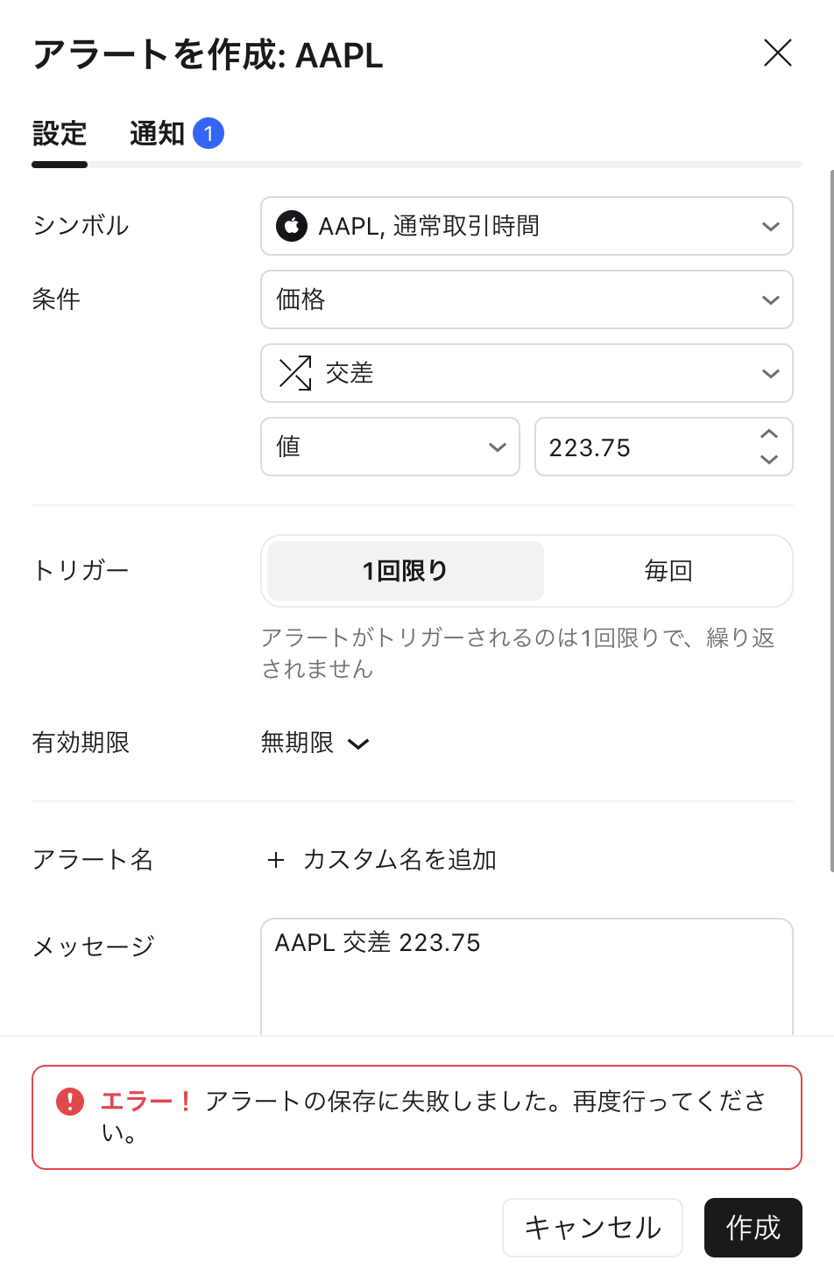Decrease price value with down arrow

coord(769,459)
